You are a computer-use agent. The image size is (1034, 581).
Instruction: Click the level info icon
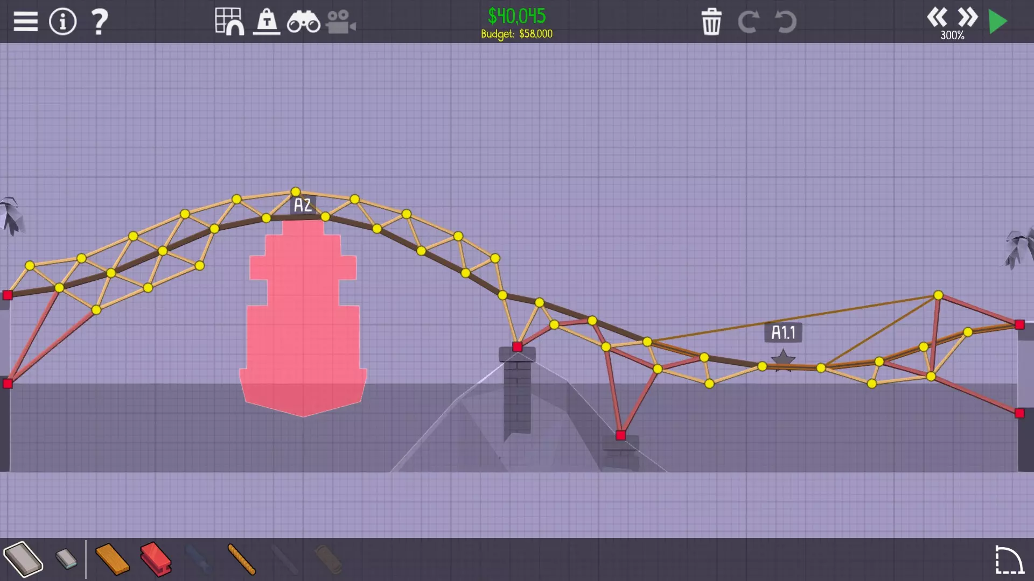(62, 22)
